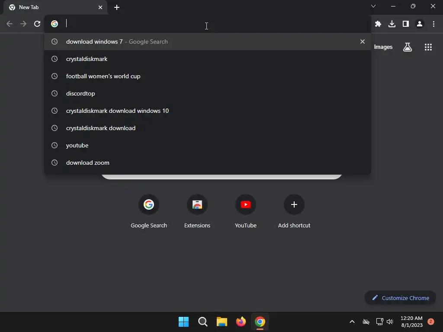Screen dimensions: 443x332
Task: Open the Windows Start menu
Action: pyautogui.click(x=183, y=322)
